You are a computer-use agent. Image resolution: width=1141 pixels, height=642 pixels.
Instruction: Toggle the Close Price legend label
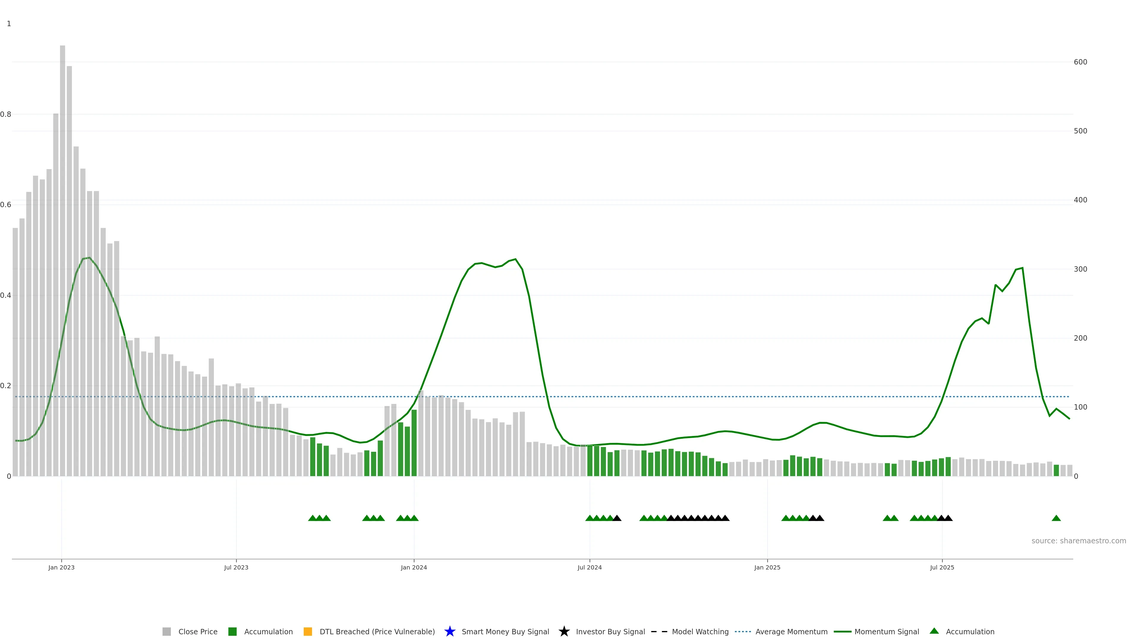point(198,631)
